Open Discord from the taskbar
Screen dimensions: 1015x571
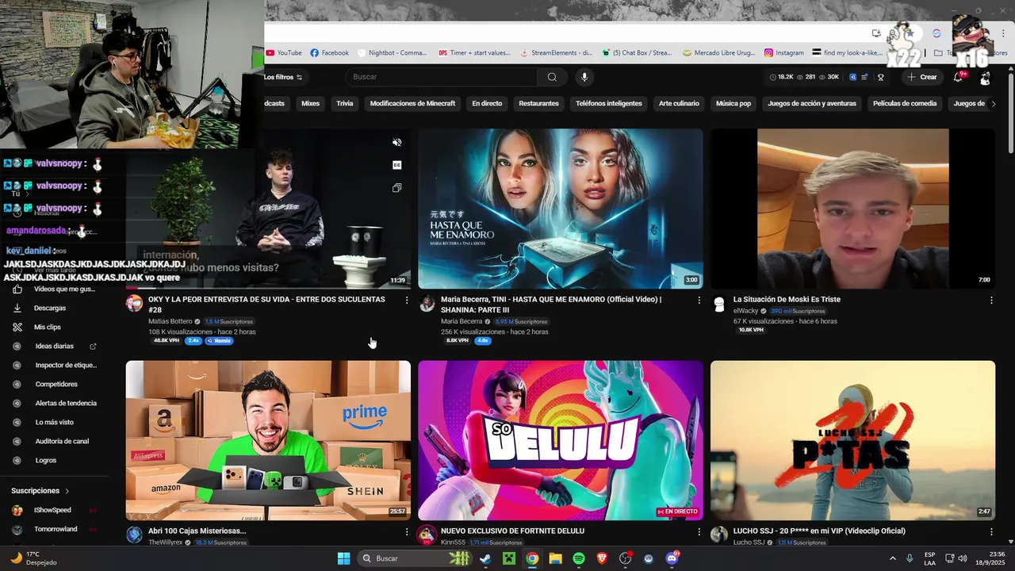[x=672, y=558]
